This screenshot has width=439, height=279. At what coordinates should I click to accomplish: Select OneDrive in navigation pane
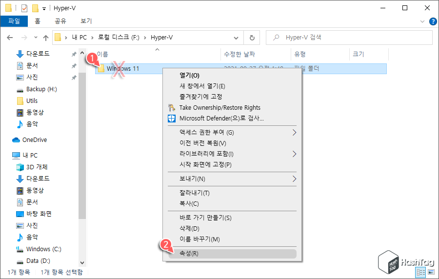[x=35, y=139]
